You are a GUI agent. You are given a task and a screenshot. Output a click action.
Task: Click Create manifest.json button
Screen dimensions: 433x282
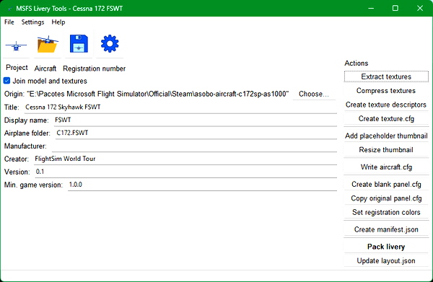click(386, 229)
